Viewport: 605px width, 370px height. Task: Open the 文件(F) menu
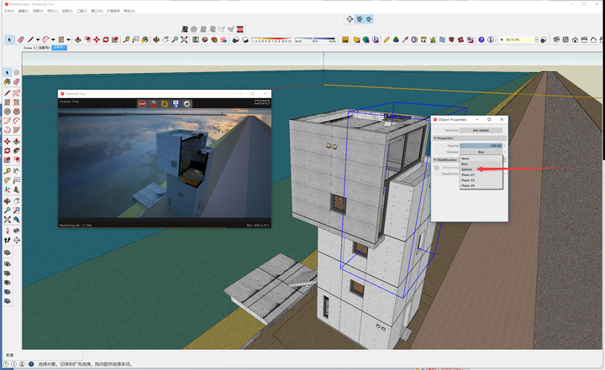click(x=9, y=11)
